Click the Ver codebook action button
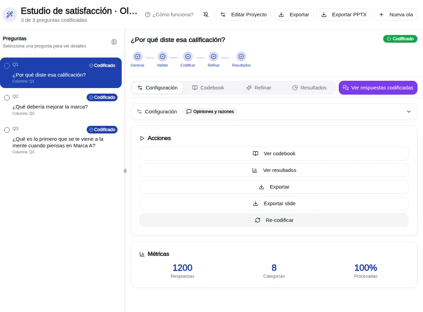The image size is (423, 312). 274,154
